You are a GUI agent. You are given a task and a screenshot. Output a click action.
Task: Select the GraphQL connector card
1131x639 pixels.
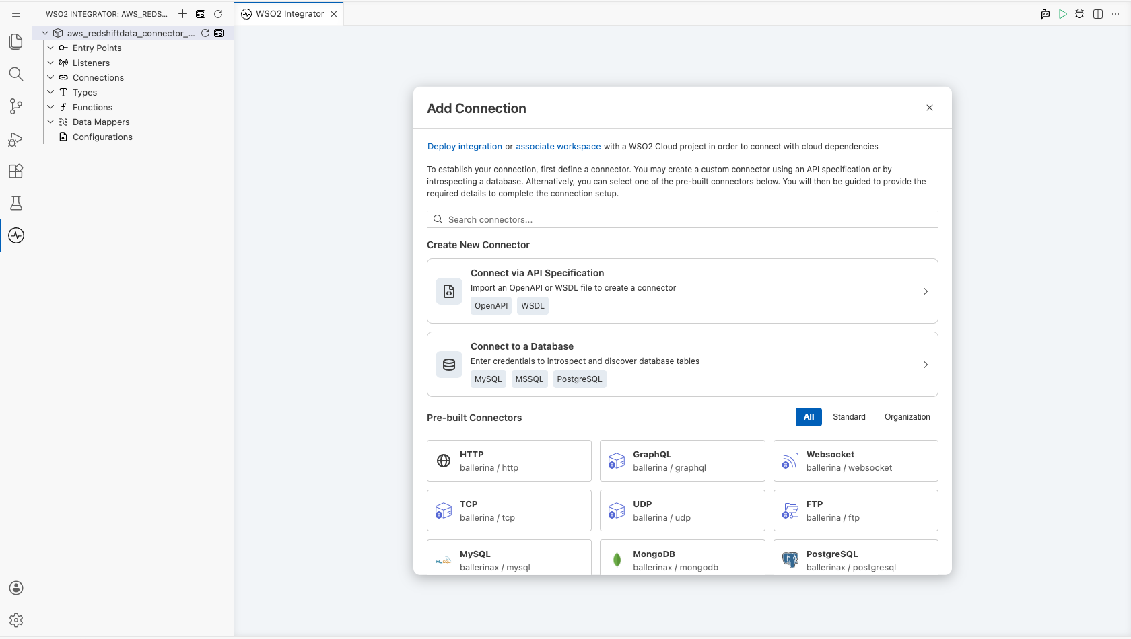pos(682,461)
